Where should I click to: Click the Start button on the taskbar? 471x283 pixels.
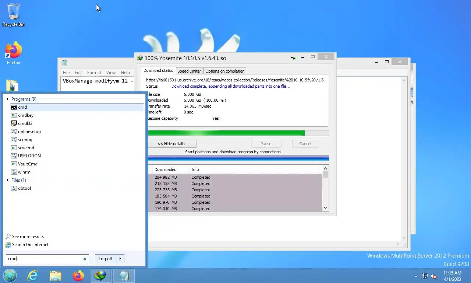tap(10, 276)
